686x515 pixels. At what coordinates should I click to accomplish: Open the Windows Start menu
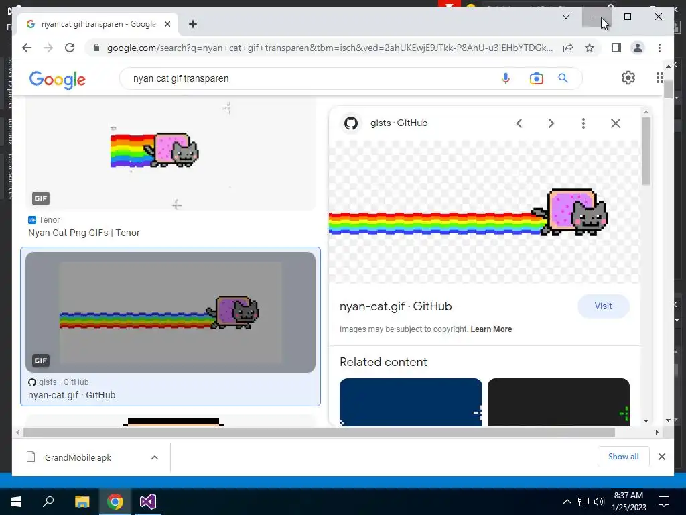pos(16,502)
